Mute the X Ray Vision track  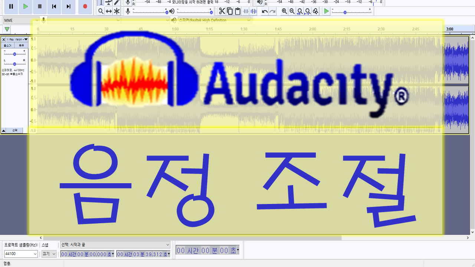tap(8, 45)
